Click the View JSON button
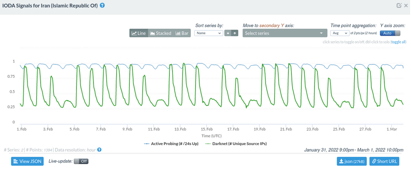The width and height of the screenshot is (411, 169). 27,161
